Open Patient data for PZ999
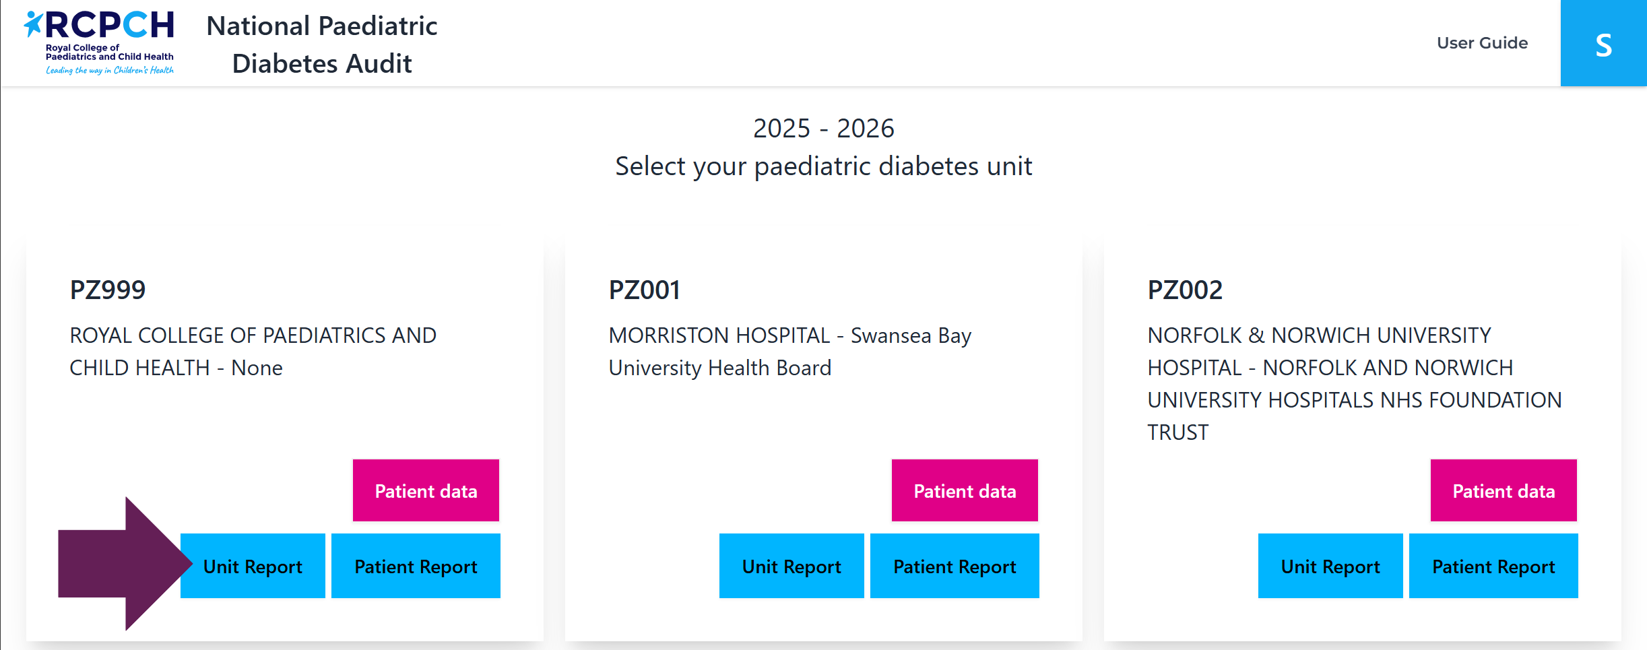This screenshot has width=1647, height=650. point(426,491)
